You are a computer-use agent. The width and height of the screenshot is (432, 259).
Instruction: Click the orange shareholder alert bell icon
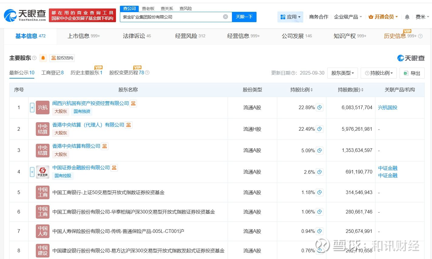click(x=43, y=58)
